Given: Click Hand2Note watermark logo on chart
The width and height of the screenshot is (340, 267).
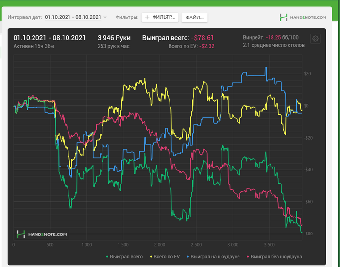Looking at the screenshot, I should pos(42,234).
